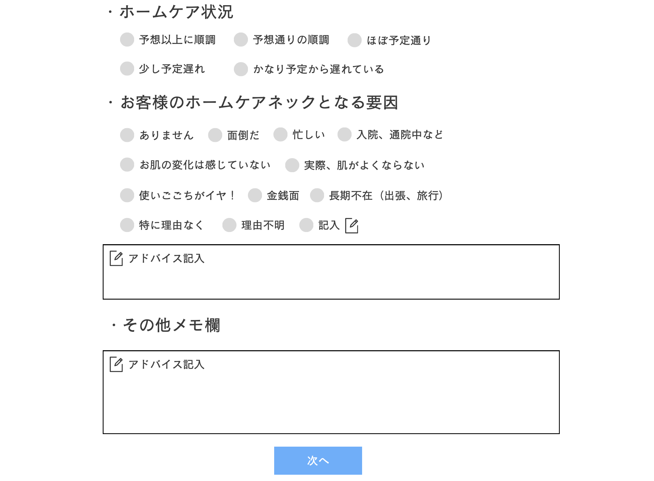Choose 入院、通院中など radio option

(344, 135)
